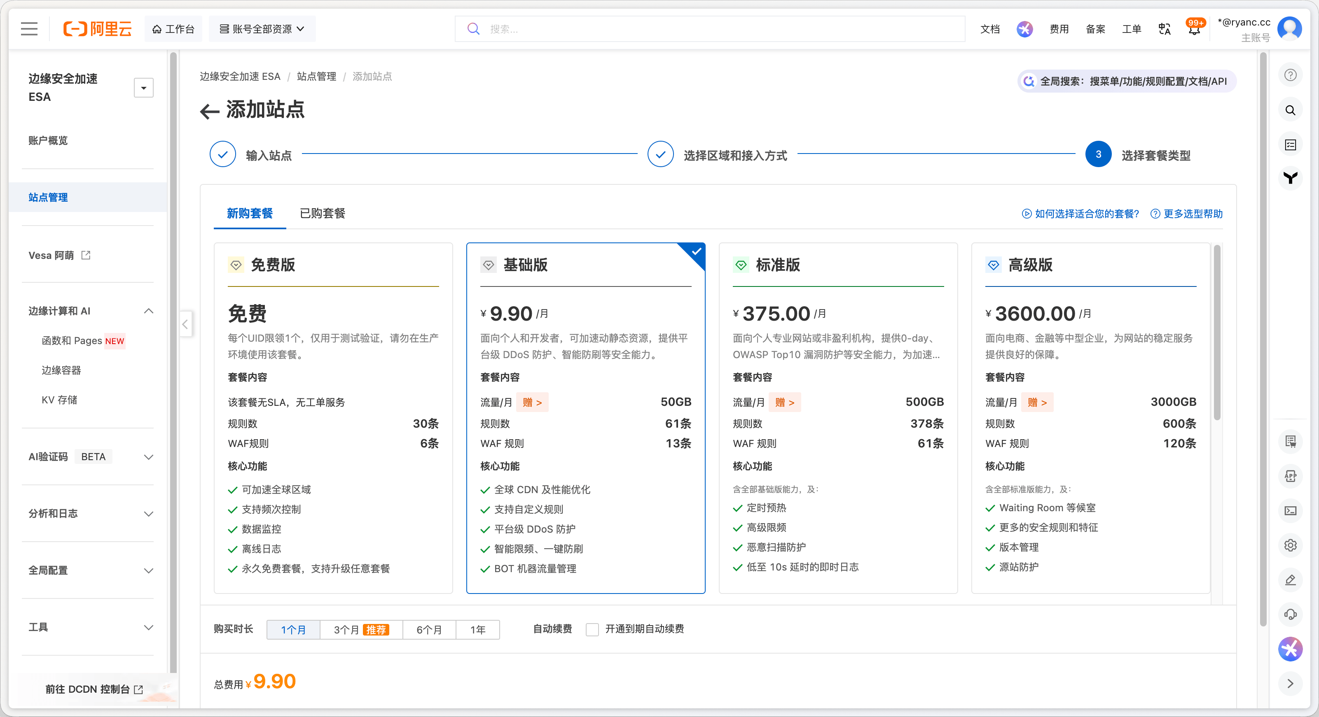Choose the 1年 purchase duration
This screenshot has width=1319, height=717.
click(477, 629)
